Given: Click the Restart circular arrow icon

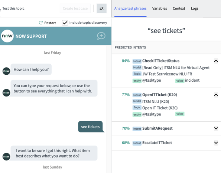Looking at the screenshot, I should 41,23.
